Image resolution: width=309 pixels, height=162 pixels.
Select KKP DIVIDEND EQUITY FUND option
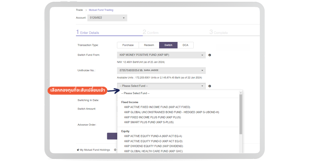pyautogui.click(x=154, y=146)
